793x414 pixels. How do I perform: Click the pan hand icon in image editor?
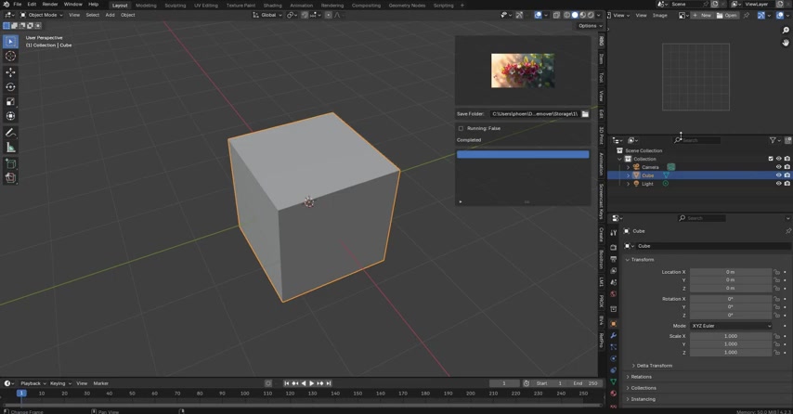786,43
